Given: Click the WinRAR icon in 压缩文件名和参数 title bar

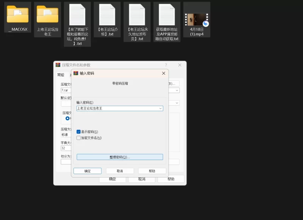Looking at the screenshot, I should pyautogui.click(x=58, y=65).
